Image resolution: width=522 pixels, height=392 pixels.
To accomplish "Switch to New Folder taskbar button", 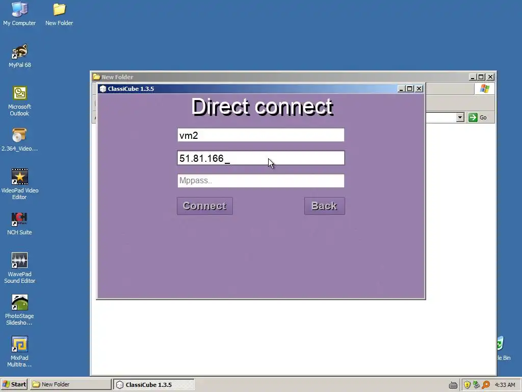I will (x=70, y=384).
